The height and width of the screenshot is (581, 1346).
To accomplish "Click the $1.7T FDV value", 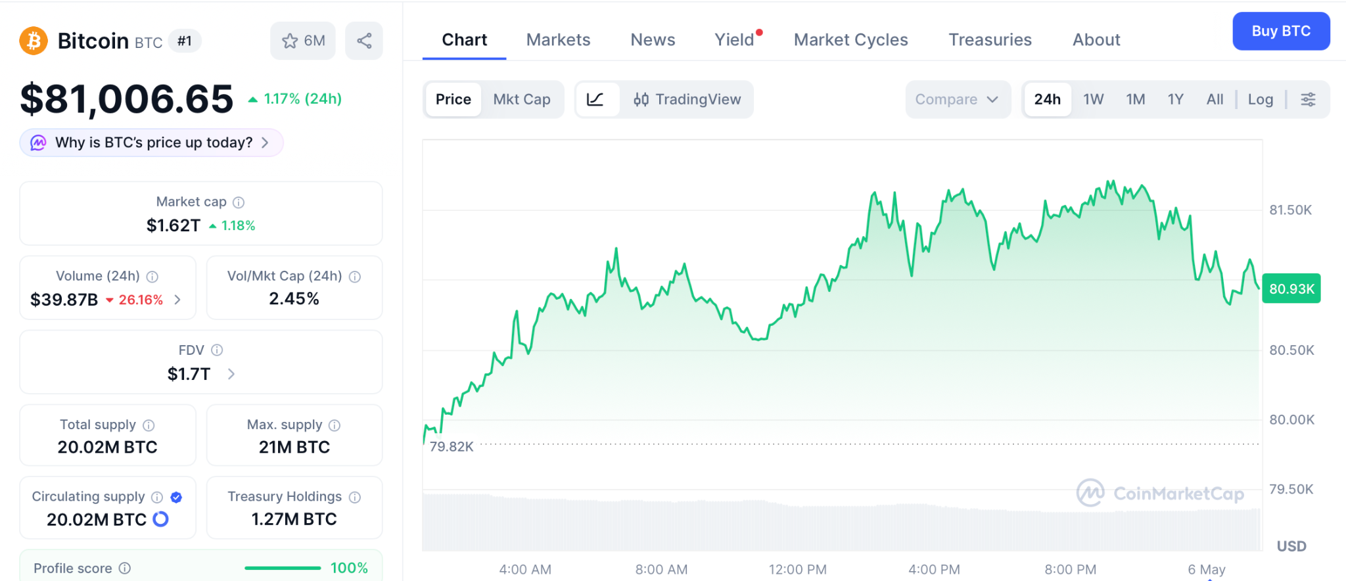I will (x=189, y=374).
